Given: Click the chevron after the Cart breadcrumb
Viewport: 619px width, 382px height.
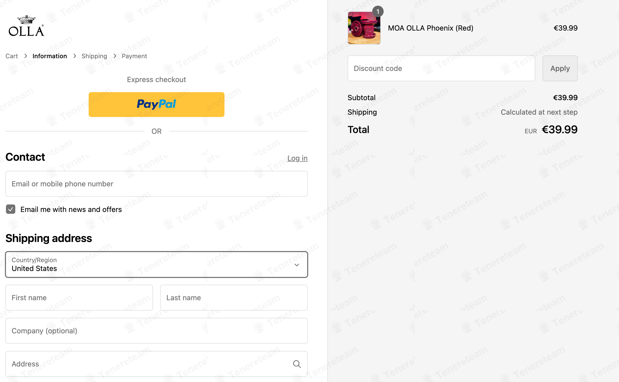Looking at the screenshot, I should (x=25, y=56).
